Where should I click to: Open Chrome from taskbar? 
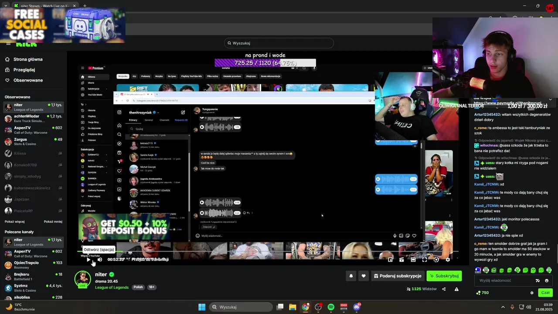(x=306, y=307)
